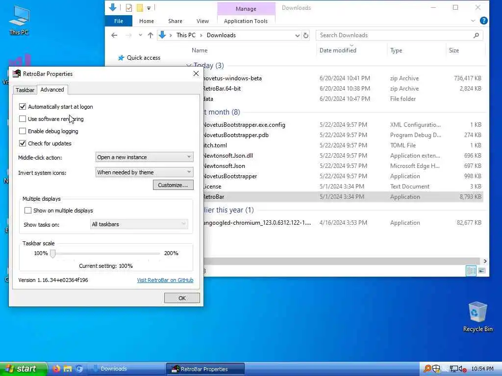This screenshot has height=376, width=502.
Task: Expand the address bar history dropdown
Action: pos(298,35)
